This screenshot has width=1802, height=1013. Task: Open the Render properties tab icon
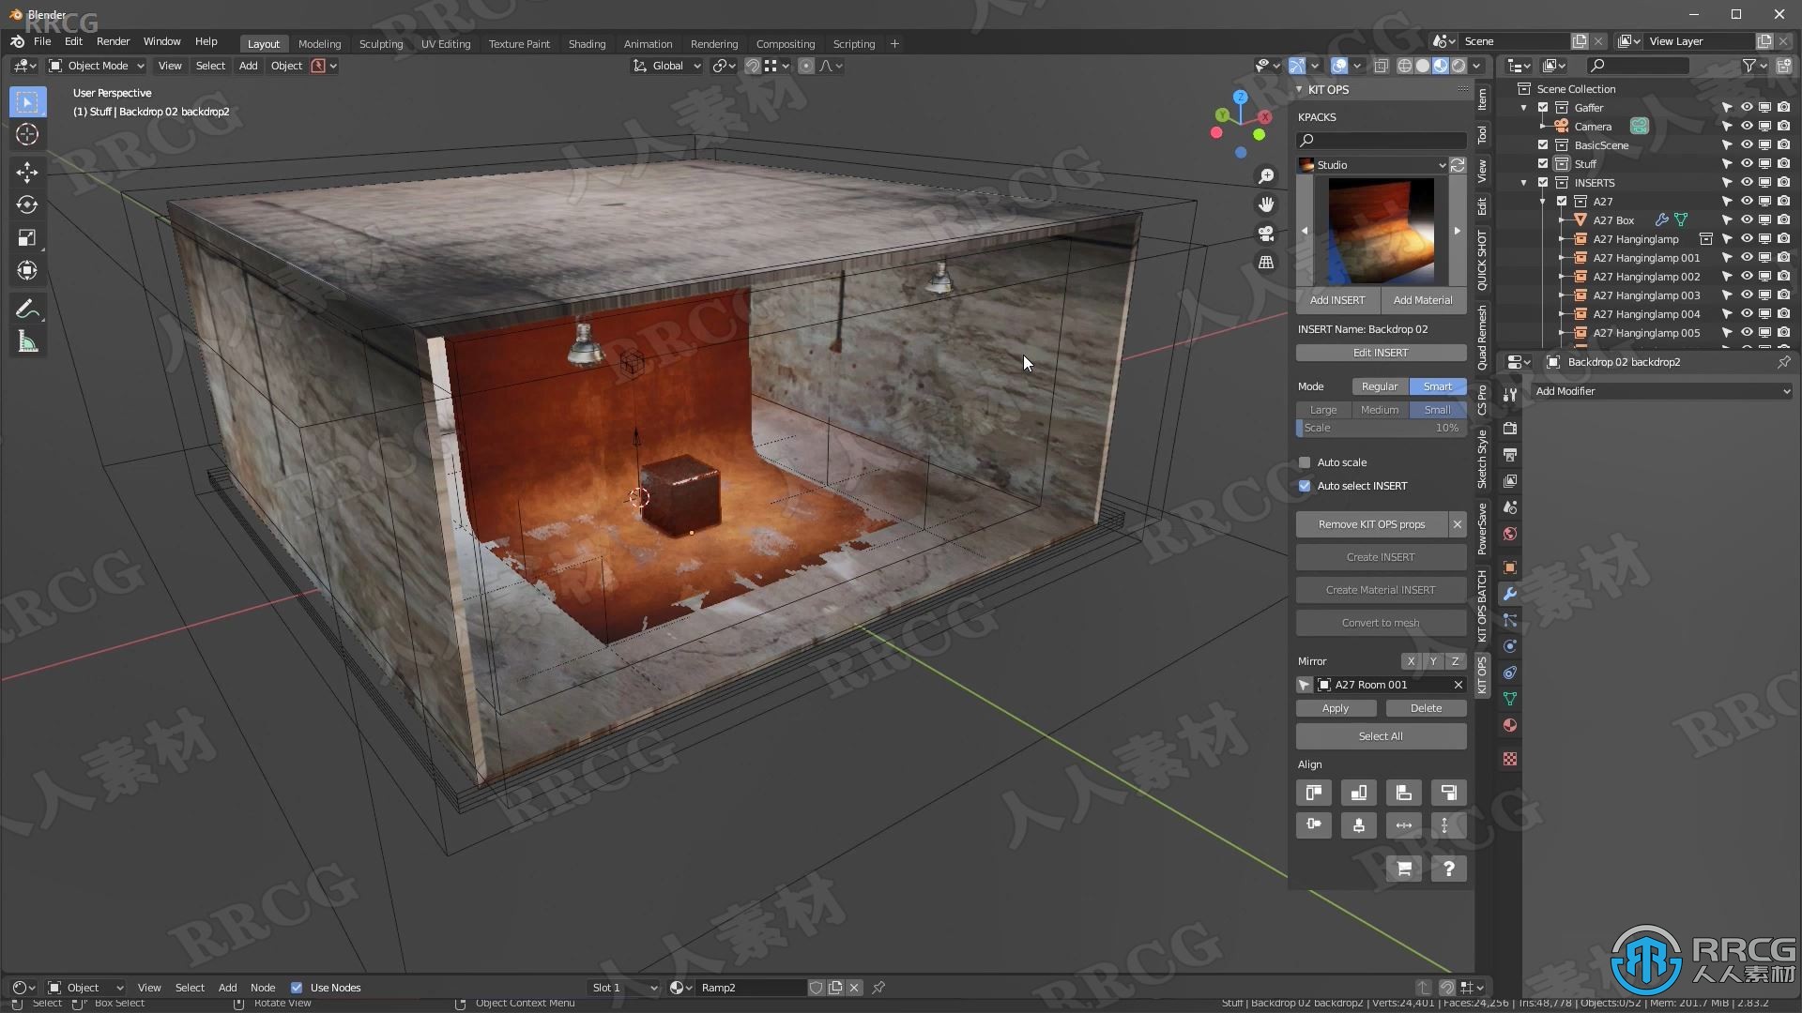pos(1510,429)
